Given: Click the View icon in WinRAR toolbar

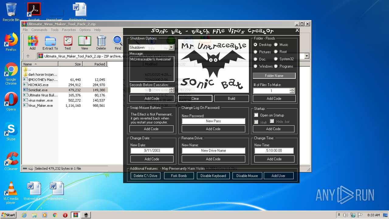Looking at the screenshot, I should pyautogui.click(x=84, y=43).
